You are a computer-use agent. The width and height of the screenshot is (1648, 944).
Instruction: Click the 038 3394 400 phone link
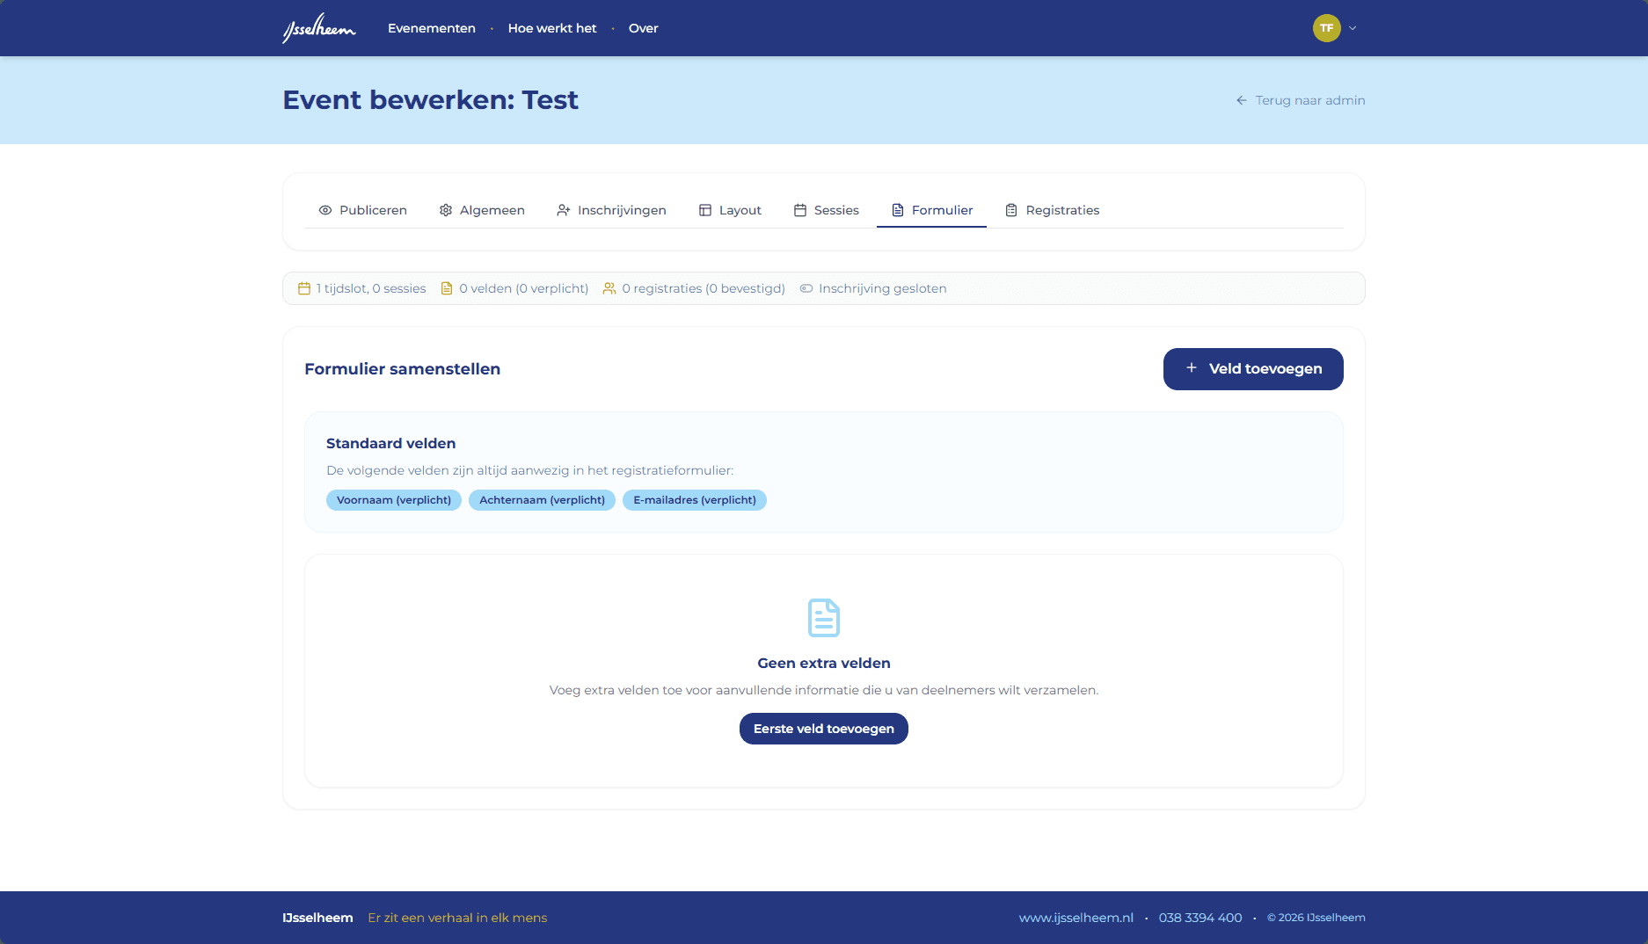1200,918
